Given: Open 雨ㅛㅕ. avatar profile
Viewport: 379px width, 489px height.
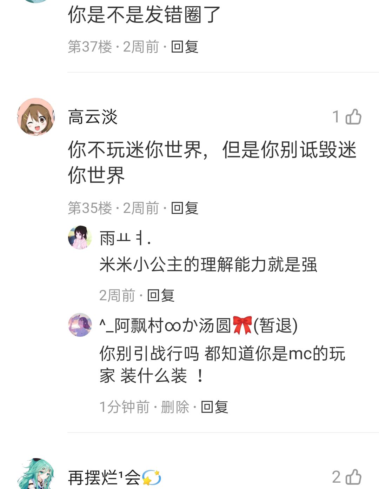Looking at the screenshot, I should click(x=80, y=237).
